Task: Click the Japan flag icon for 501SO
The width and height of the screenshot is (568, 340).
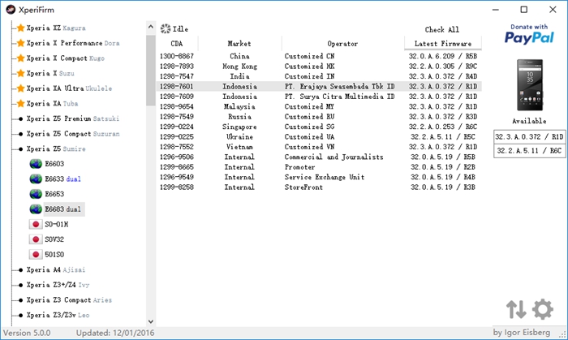Action: click(36, 255)
